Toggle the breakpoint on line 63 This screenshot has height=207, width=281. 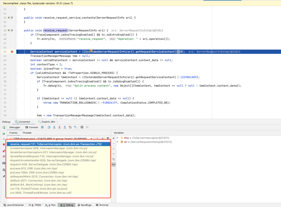coord(12,52)
